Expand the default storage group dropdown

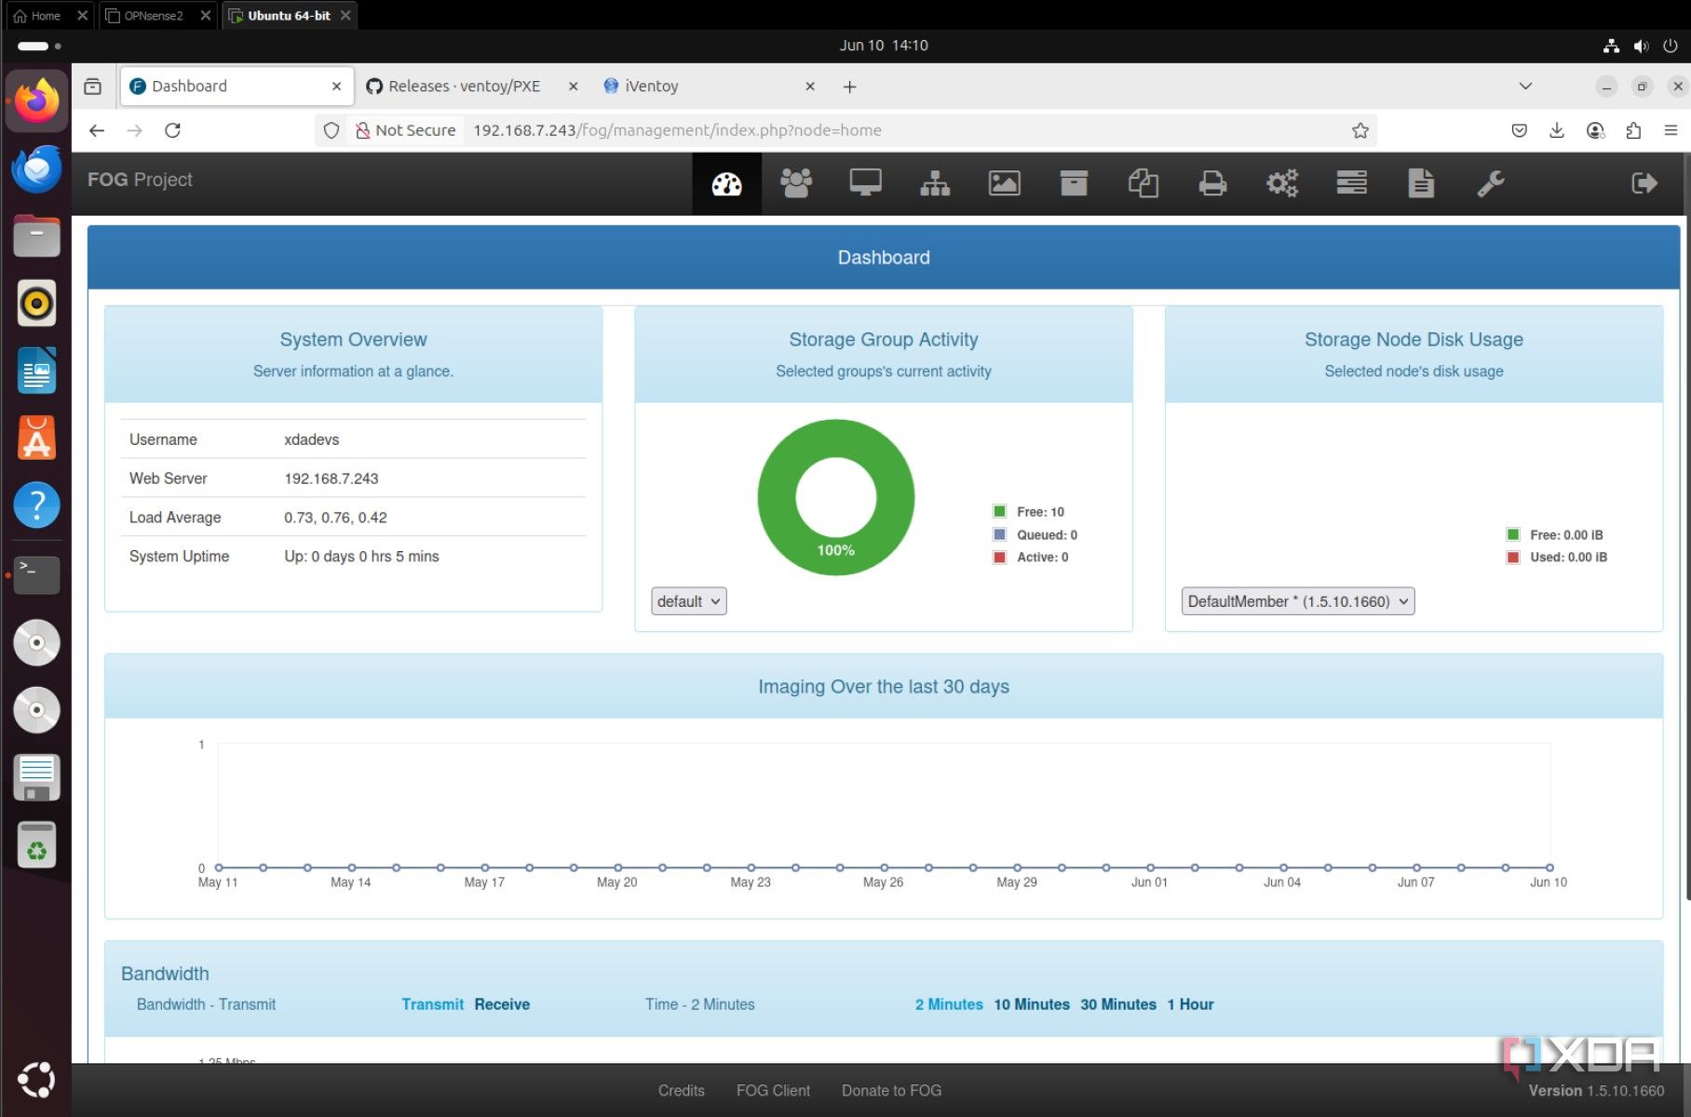click(688, 601)
